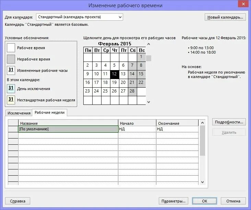Click the Начало column header
The width and height of the screenshot is (251, 210).
(137, 123)
